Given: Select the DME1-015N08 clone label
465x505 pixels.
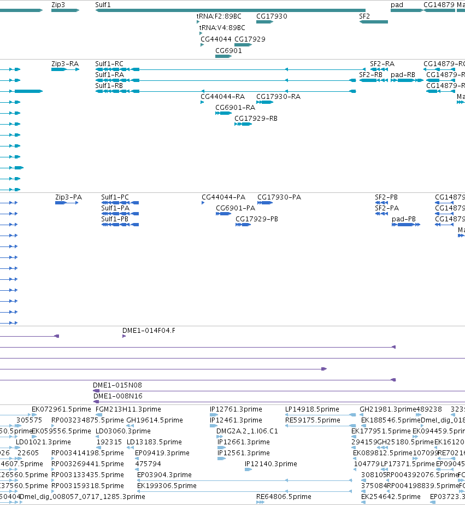Looking at the screenshot, I should click(117, 385).
